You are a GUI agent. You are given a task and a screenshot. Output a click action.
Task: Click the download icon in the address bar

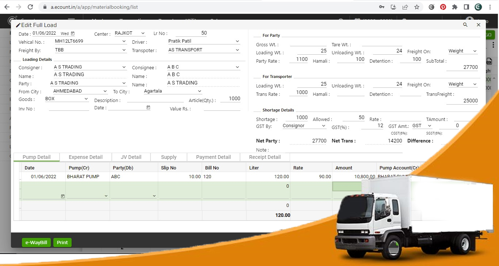coord(394,7)
